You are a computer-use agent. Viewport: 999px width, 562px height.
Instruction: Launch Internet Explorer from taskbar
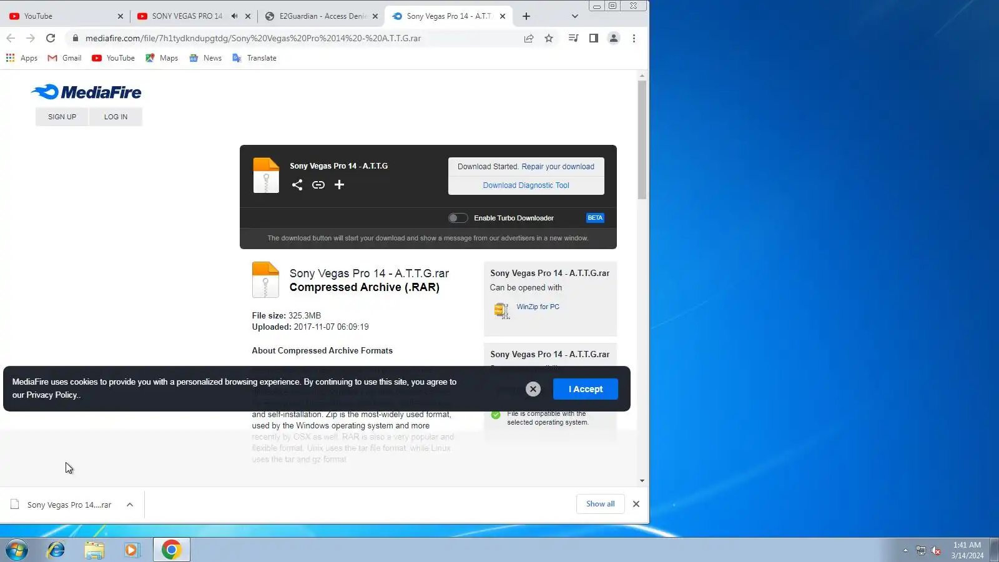click(56, 550)
